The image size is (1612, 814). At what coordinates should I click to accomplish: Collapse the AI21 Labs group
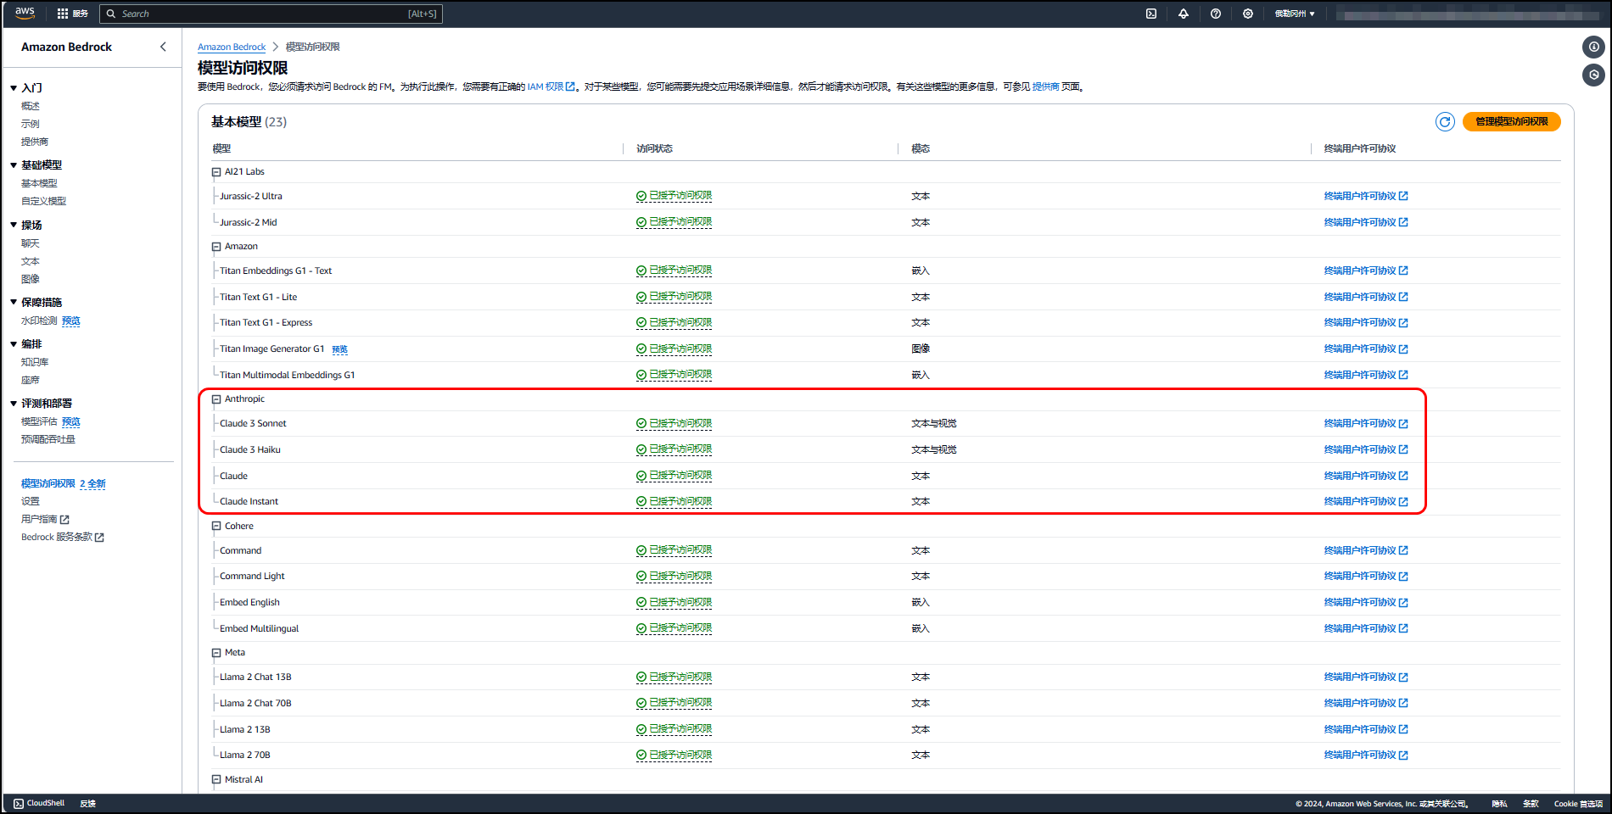[216, 172]
